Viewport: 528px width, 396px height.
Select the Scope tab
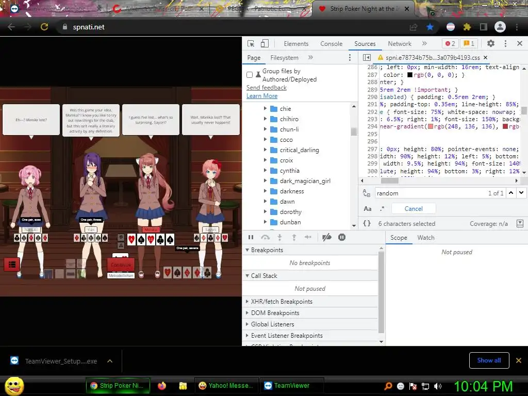click(399, 238)
